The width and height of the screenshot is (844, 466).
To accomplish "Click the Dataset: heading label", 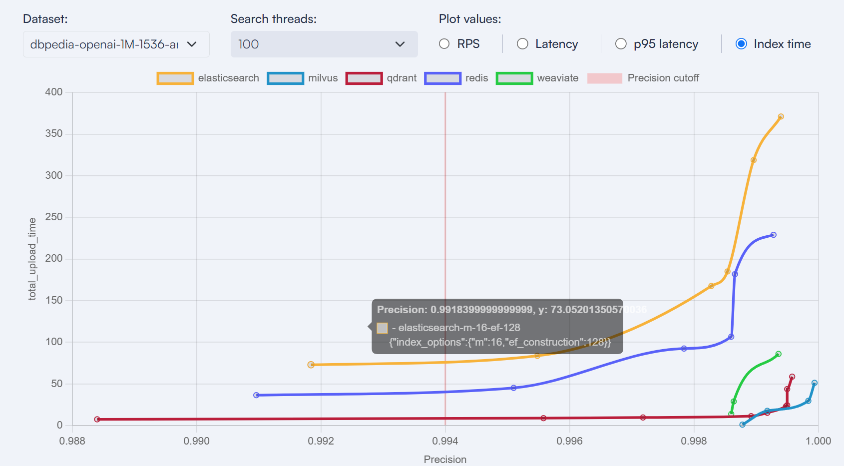I will coord(45,19).
